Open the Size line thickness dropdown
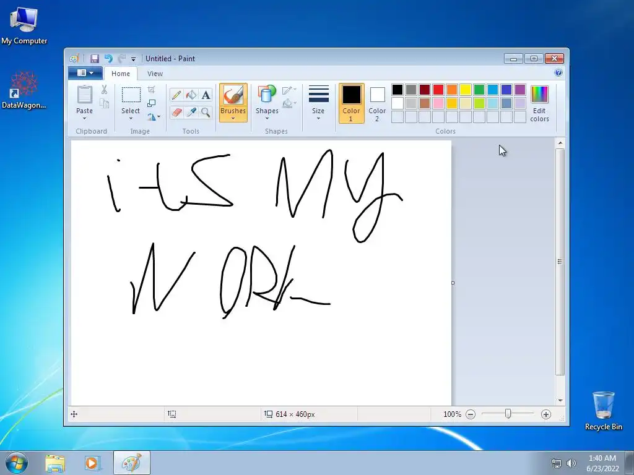This screenshot has width=634, height=475. click(318, 103)
